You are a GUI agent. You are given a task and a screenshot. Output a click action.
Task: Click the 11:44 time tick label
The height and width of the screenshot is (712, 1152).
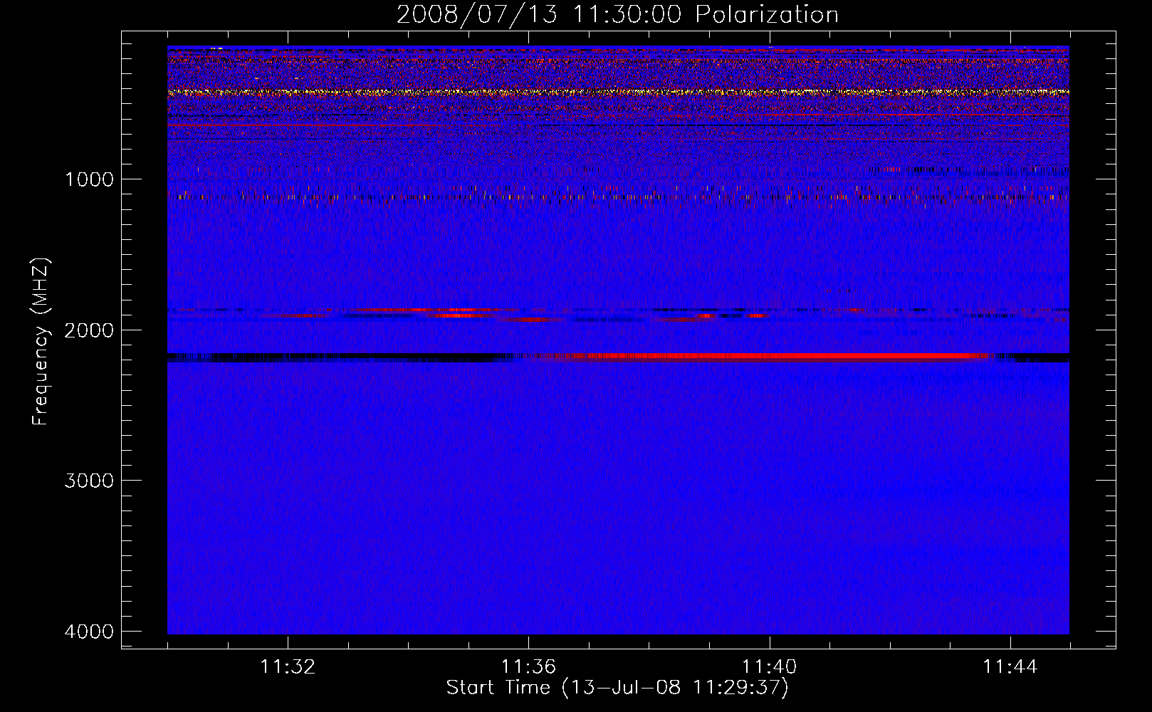click(x=1010, y=667)
